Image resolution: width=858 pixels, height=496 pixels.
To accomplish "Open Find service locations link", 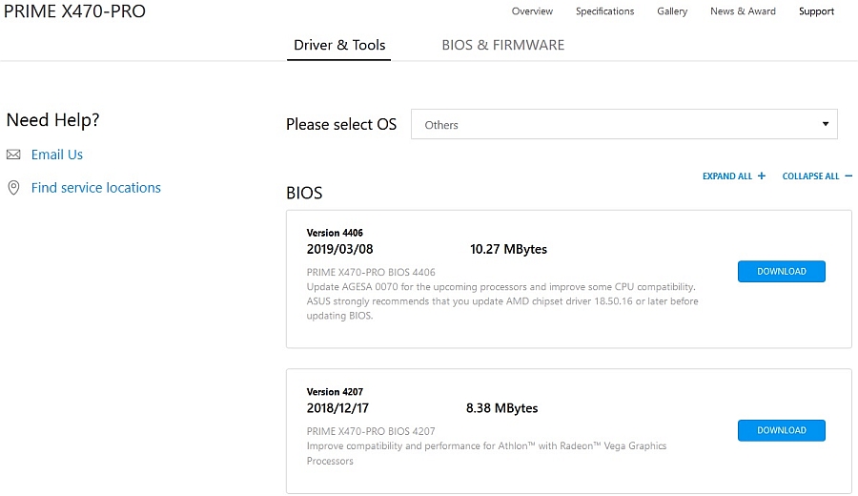I will 95,188.
